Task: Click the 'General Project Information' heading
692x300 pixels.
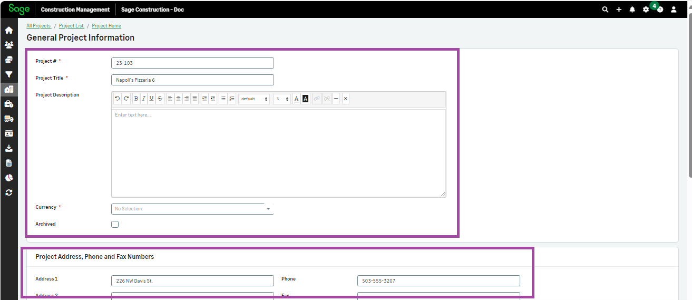Action: coord(80,38)
